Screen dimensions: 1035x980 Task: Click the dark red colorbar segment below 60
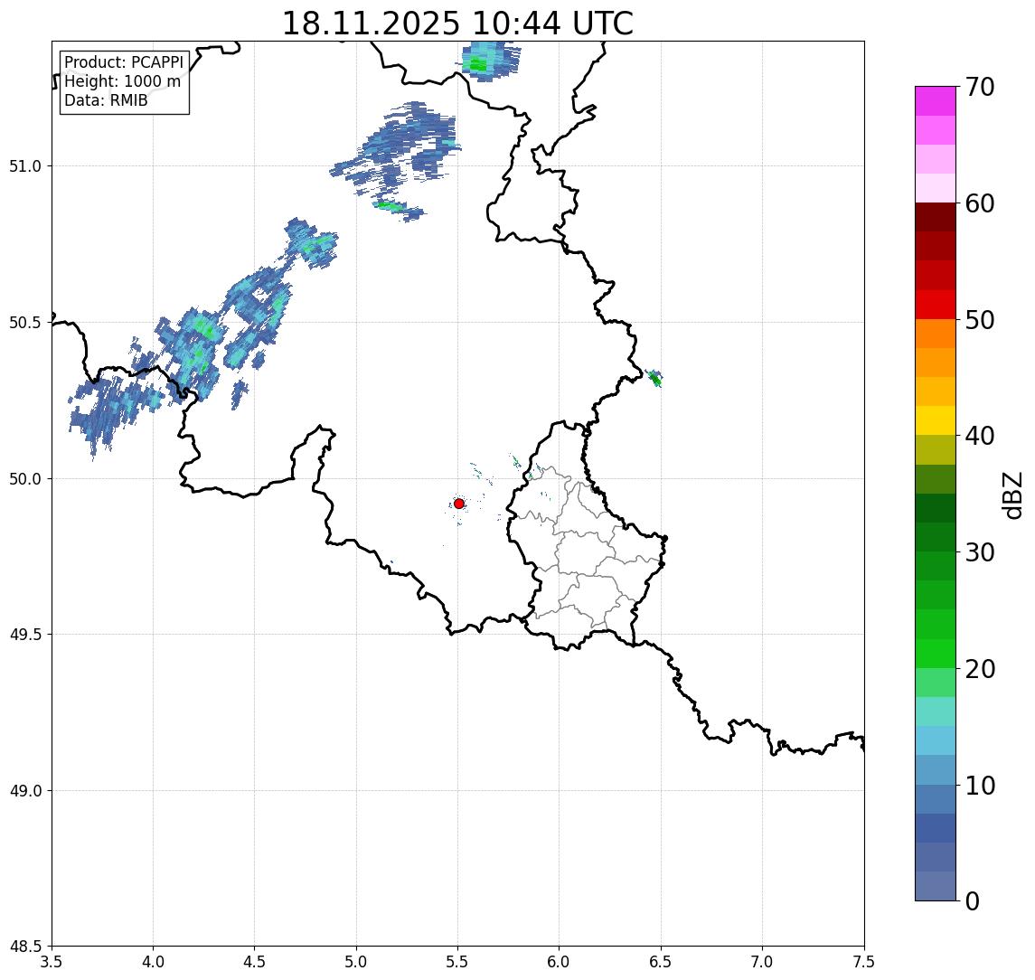click(x=936, y=217)
